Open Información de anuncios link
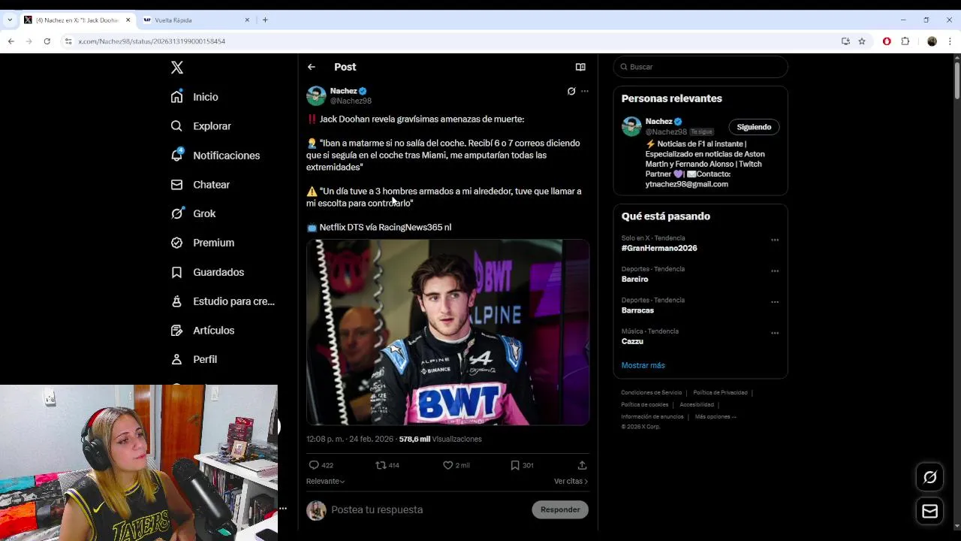Image resolution: width=961 pixels, height=541 pixels. coord(652,416)
